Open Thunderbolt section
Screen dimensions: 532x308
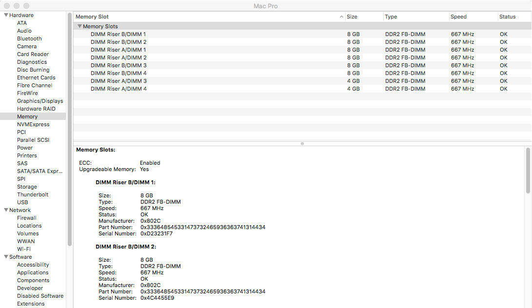pyautogui.click(x=33, y=194)
